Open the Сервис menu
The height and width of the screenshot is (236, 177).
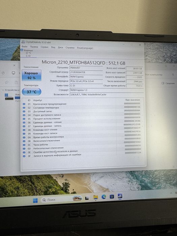45,47
